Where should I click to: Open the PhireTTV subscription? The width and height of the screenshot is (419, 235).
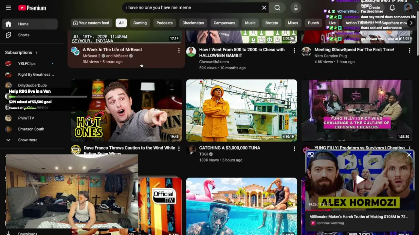[30, 118]
